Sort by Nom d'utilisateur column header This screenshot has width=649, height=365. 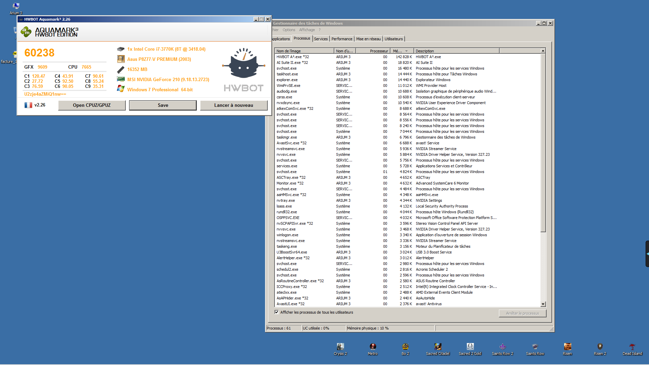tap(344, 51)
